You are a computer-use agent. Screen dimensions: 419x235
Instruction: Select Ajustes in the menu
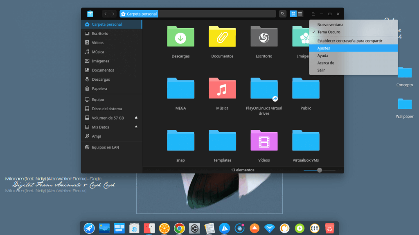(x=324, y=48)
